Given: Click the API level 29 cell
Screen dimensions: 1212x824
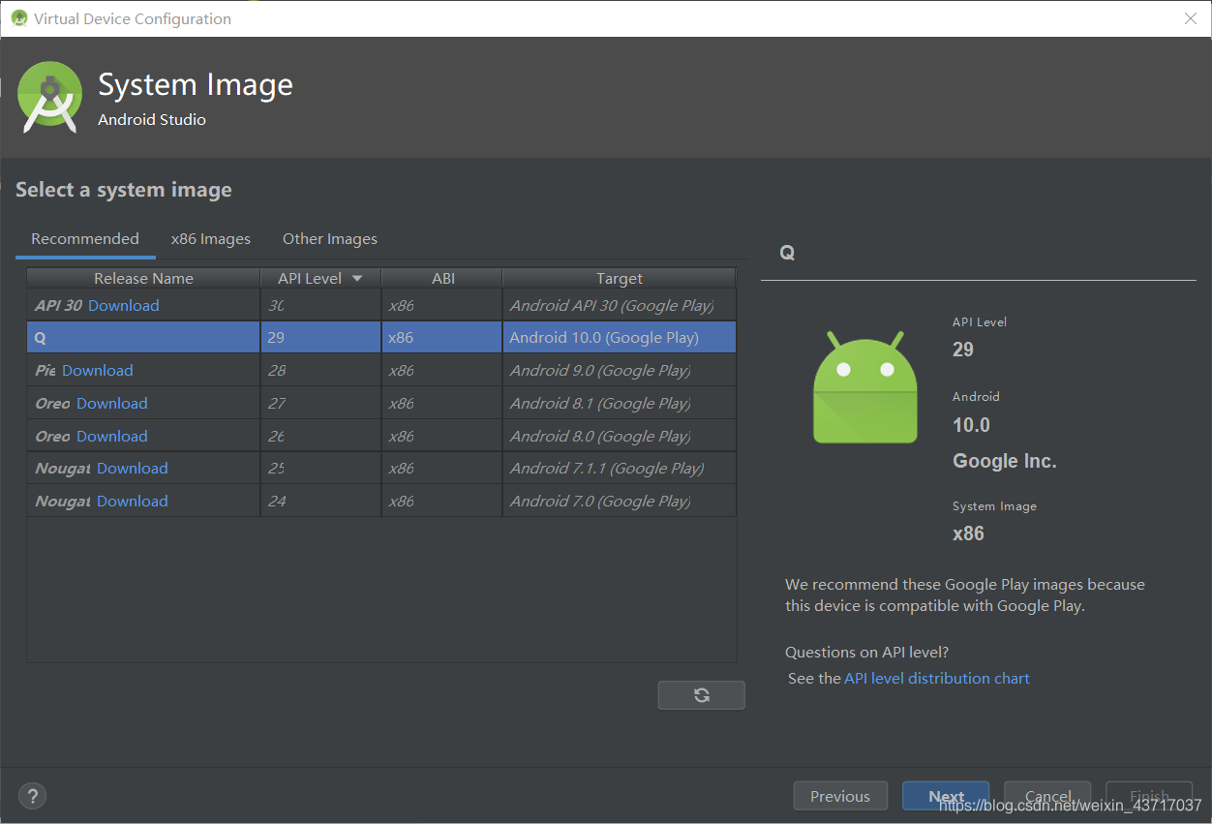Looking at the screenshot, I should [x=320, y=337].
